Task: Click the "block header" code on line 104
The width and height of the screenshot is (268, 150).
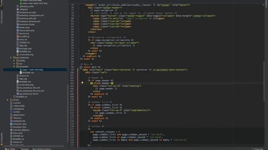Action: click(x=102, y=83)
